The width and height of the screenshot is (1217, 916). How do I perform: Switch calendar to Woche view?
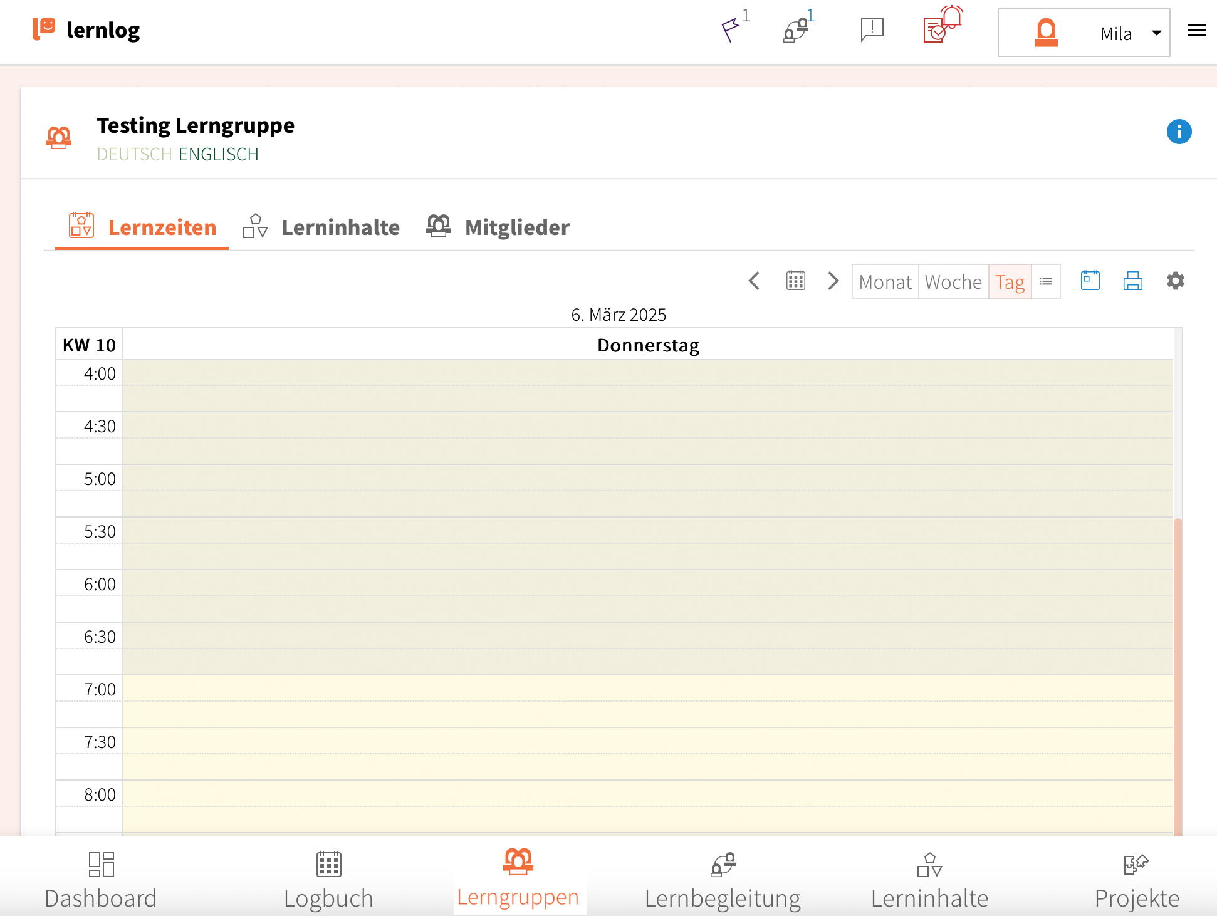(x=953, y=282)
